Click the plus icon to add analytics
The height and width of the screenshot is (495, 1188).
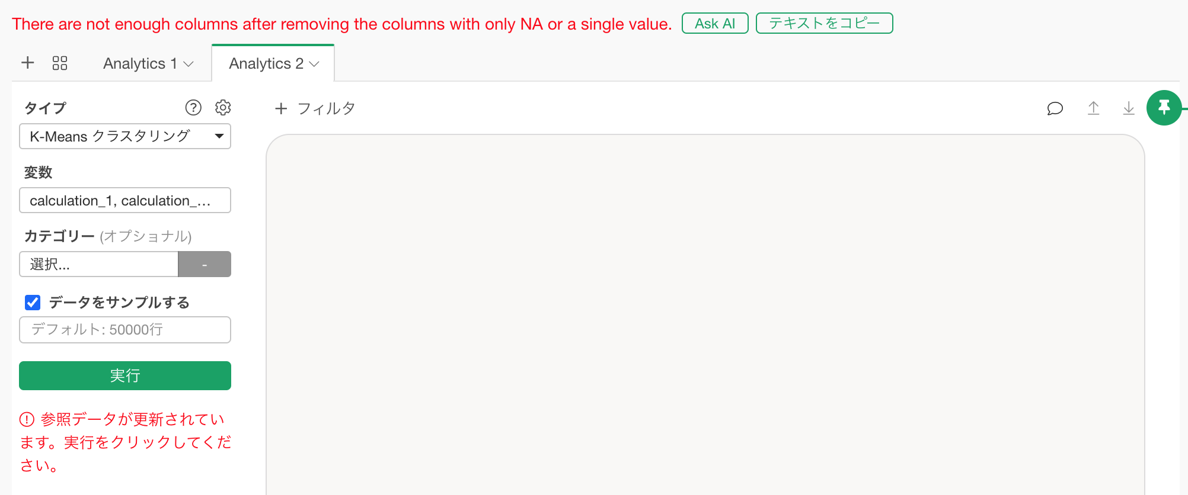coord(28,63)
